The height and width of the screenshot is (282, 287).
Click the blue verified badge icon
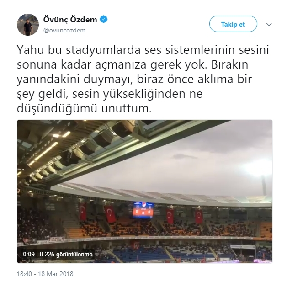(104, 19)
